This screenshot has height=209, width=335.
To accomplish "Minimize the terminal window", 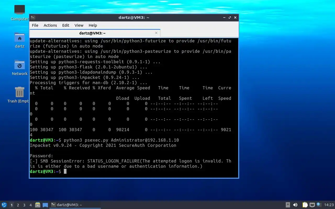I will tap(224, 18).
